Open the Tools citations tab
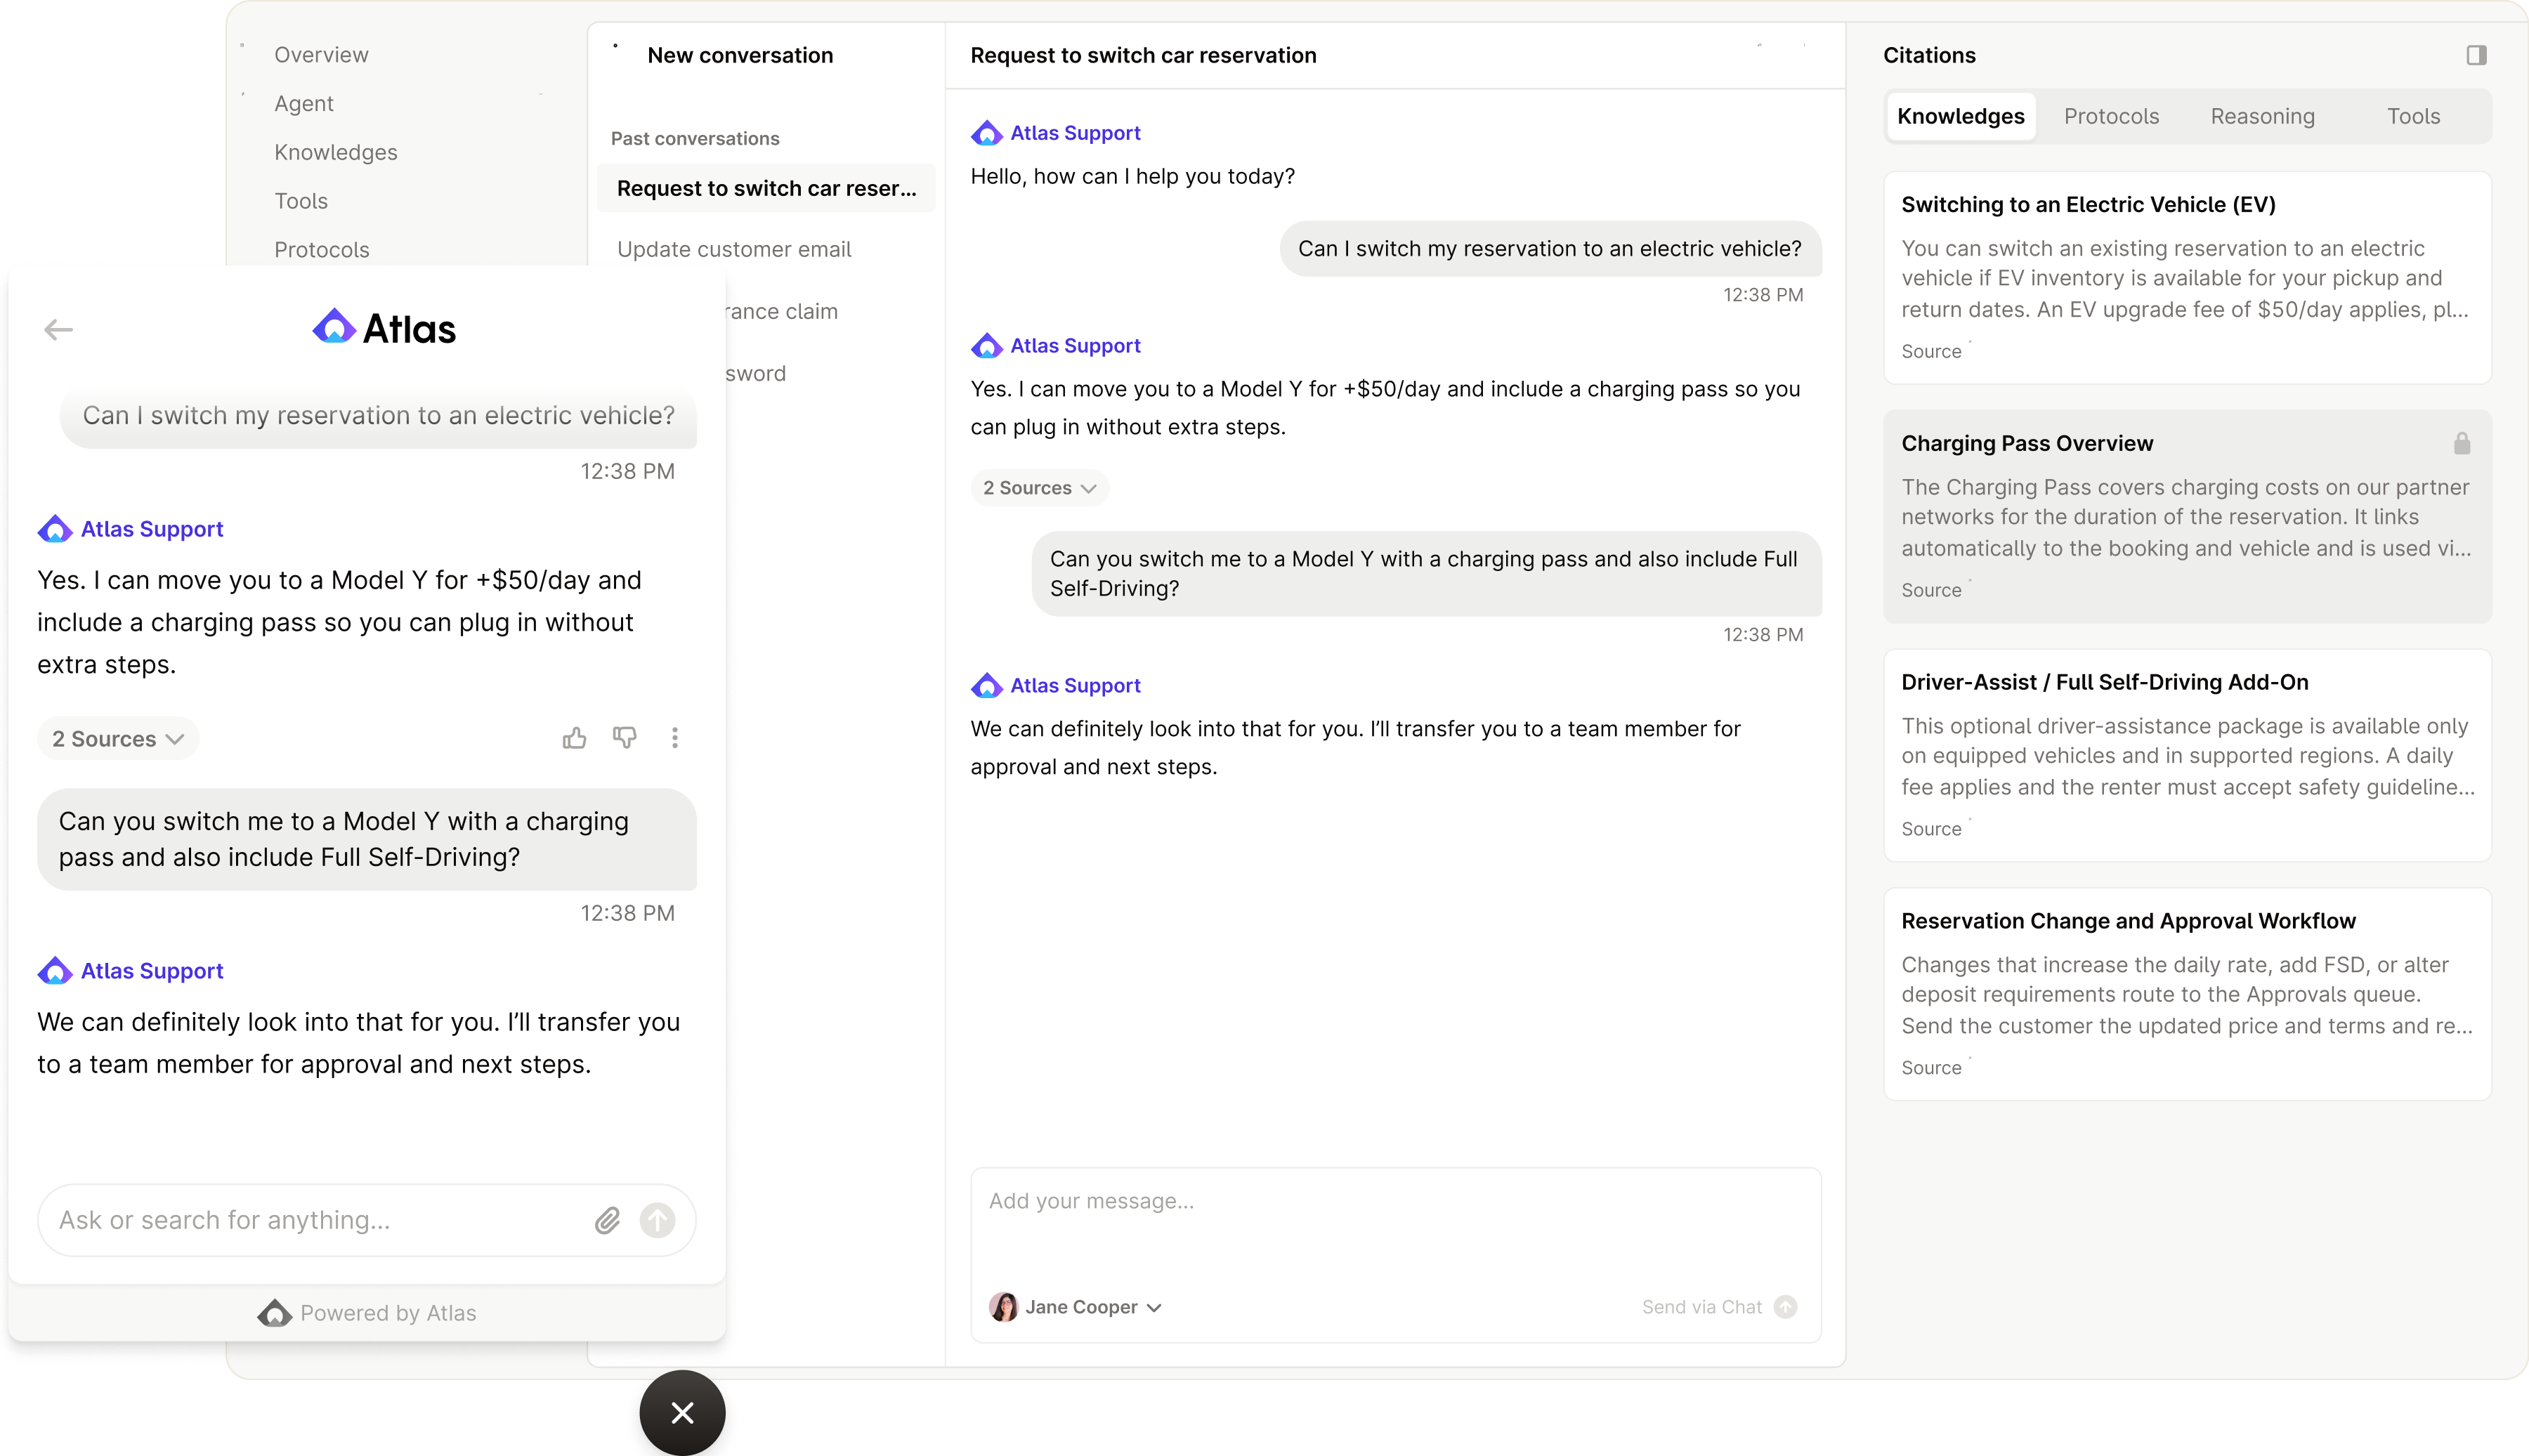2529x1456 pixels. coord(2413,116)
